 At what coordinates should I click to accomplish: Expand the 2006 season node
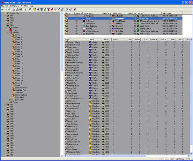coord(5,18)
